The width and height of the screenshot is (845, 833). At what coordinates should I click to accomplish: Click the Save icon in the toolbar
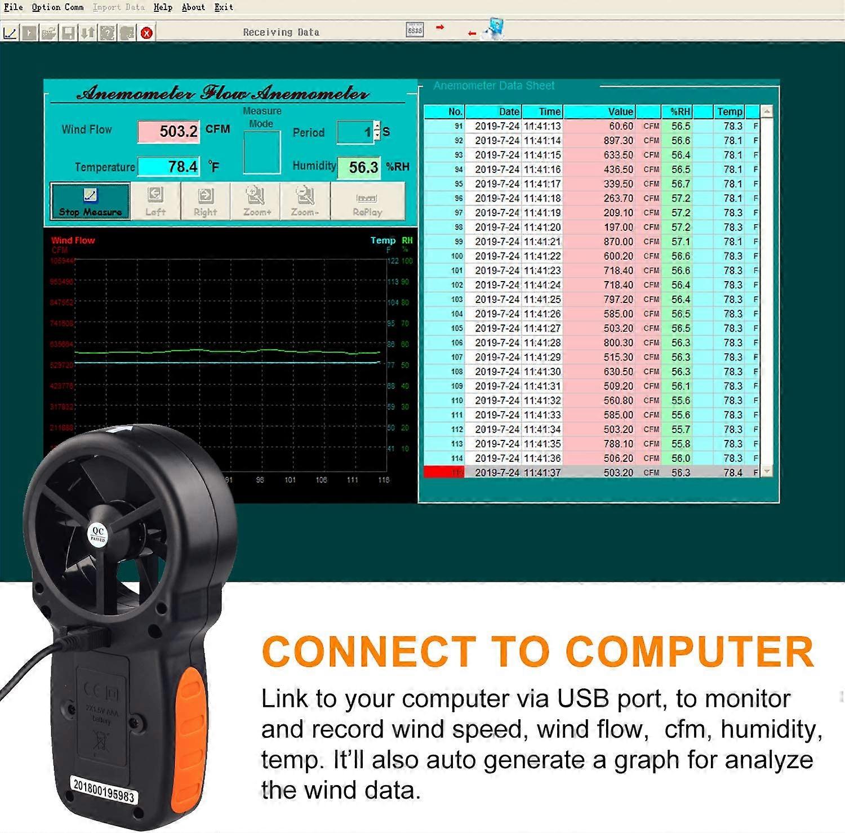point(69,33)
